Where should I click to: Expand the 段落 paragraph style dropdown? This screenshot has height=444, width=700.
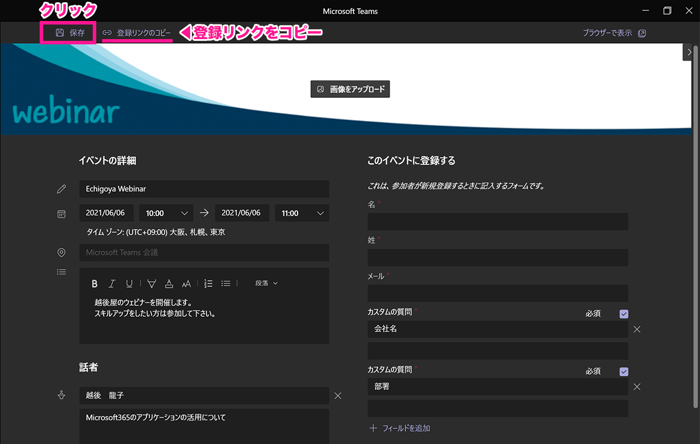click(266, 283)
